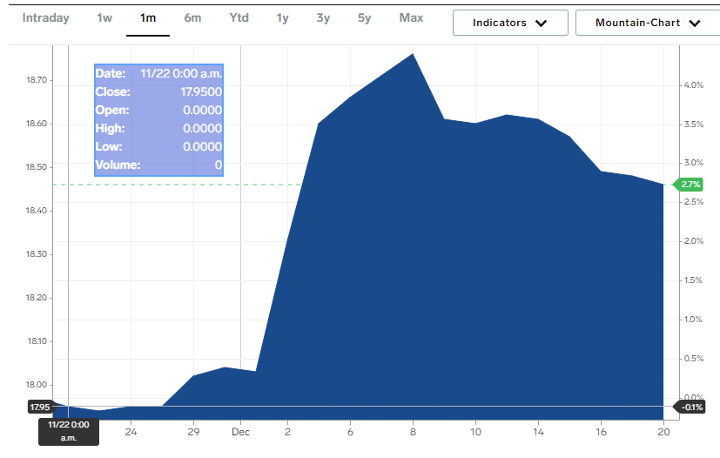Show year-to-date with the Ytd tab
This screenshot has width=720, height=458.
[239, 18]
